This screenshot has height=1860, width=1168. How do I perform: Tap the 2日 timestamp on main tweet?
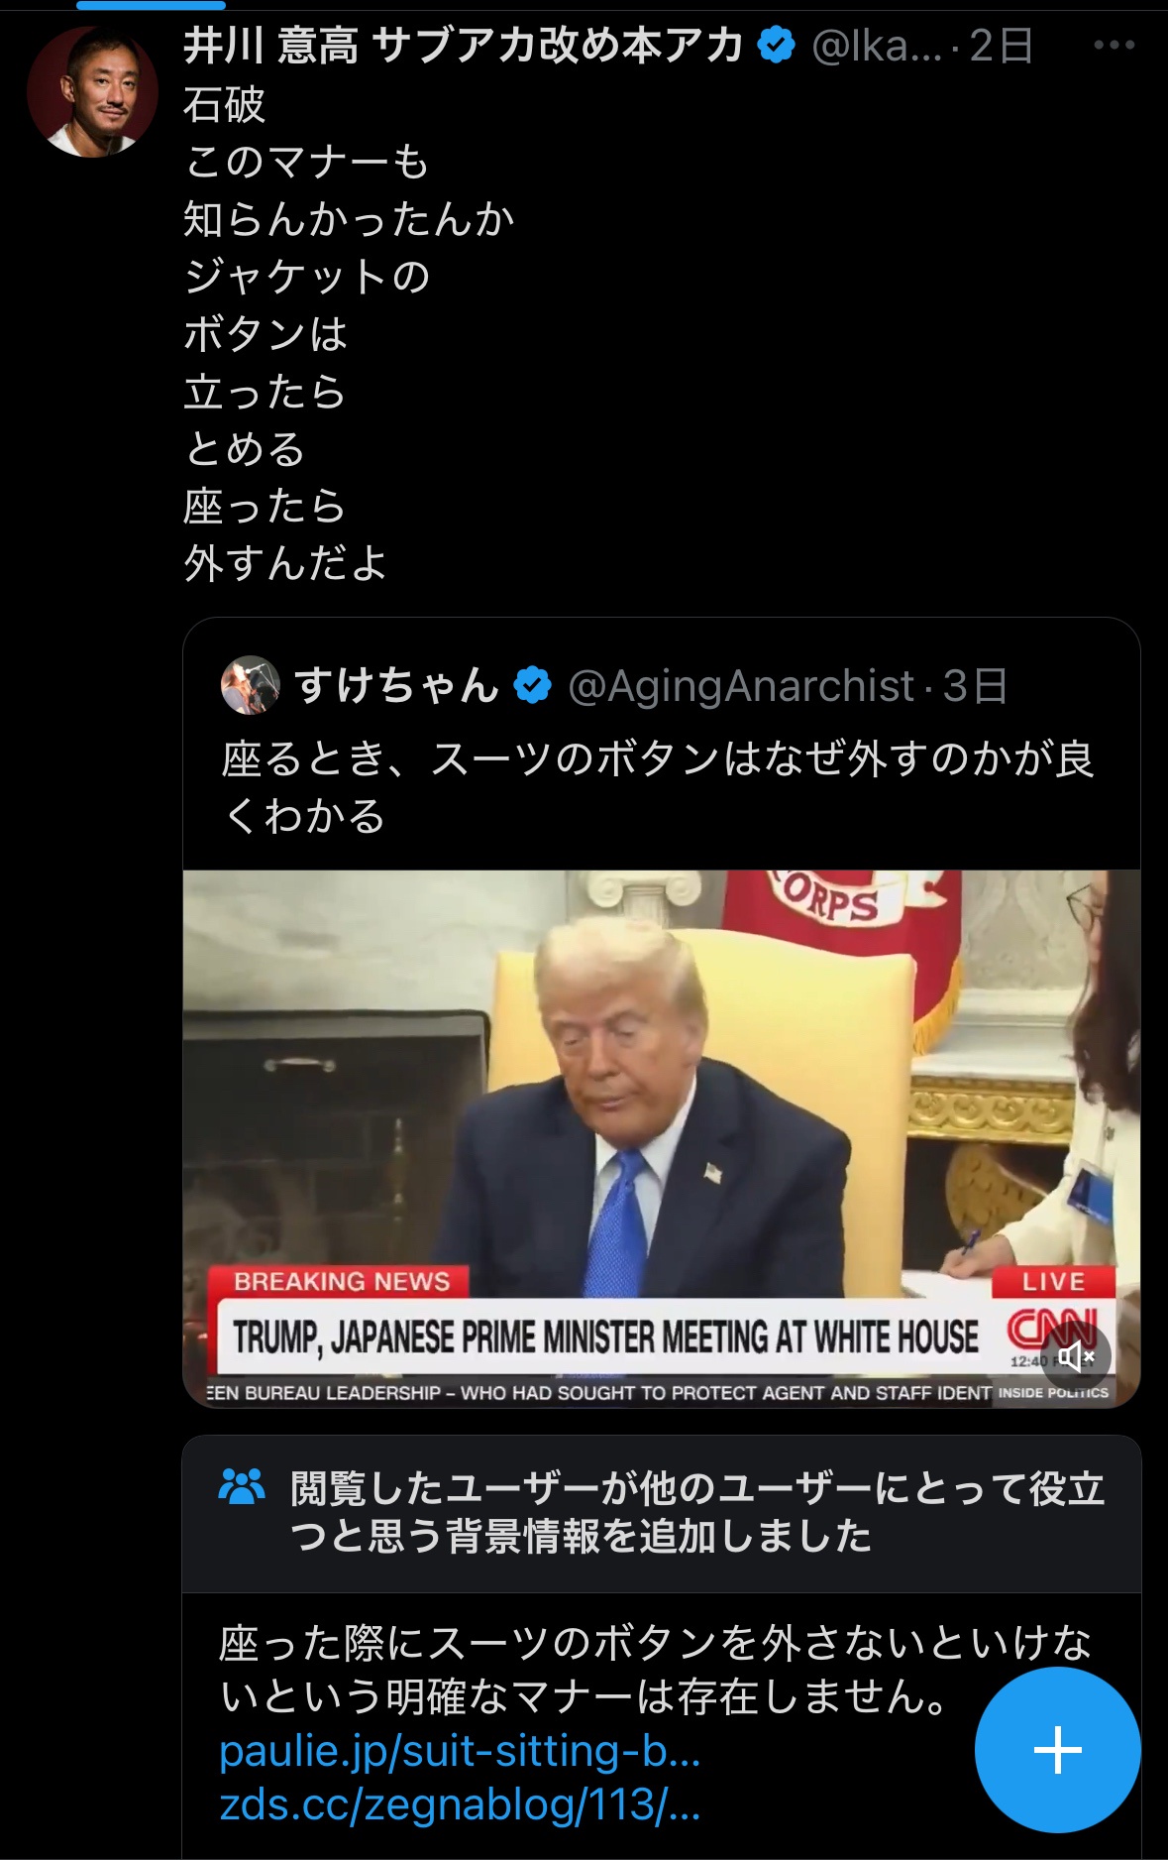(x=1001, y=46)
